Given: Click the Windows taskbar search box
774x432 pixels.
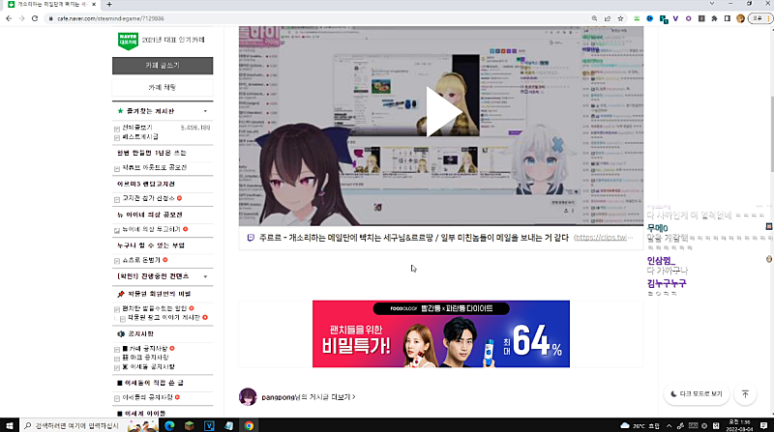Looking at the screenshot, I should [88, 425].
